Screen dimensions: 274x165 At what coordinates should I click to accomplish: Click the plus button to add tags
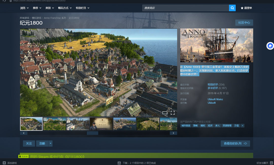(243, 126)
